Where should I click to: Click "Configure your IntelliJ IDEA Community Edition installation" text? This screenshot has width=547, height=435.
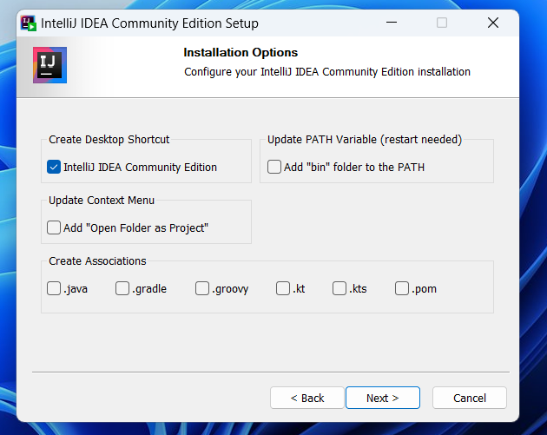(x=327, y=72)
